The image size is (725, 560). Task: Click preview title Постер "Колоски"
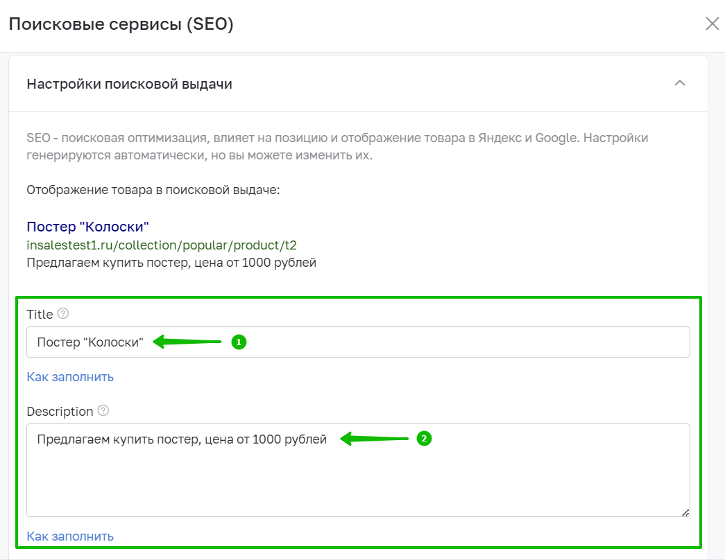point(87,227)
